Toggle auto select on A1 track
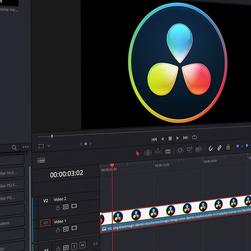 [66, 247]
